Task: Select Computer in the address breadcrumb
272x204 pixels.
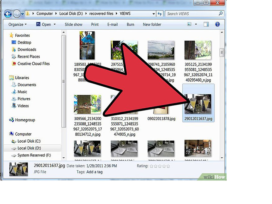Action: click(44, 13)
